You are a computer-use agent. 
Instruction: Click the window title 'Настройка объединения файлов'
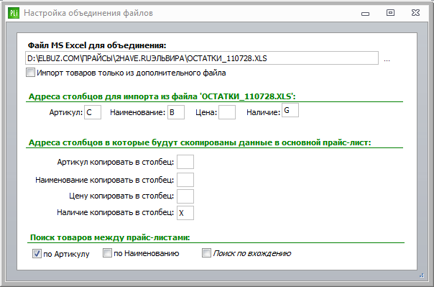point(88,13)
